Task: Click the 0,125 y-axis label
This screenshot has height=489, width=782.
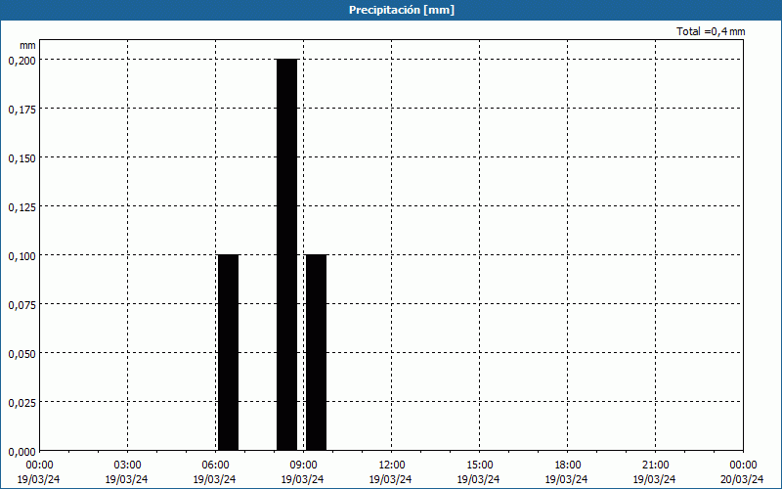Action: pos(22,207)
